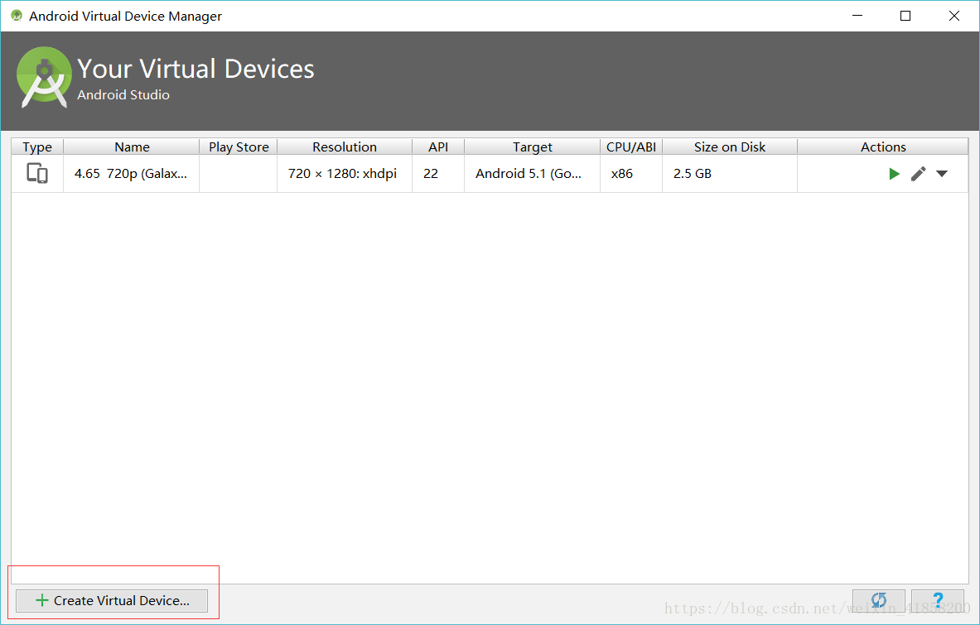Click the Android Studio logo in the header

pyautogui.click(x=44, y=78)
